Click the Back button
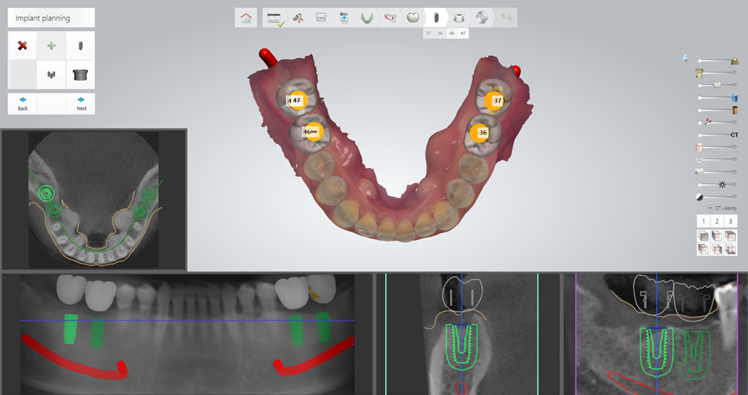Image resolution: width=748 pixels, height=395 pixels. (x=22, y=104)
